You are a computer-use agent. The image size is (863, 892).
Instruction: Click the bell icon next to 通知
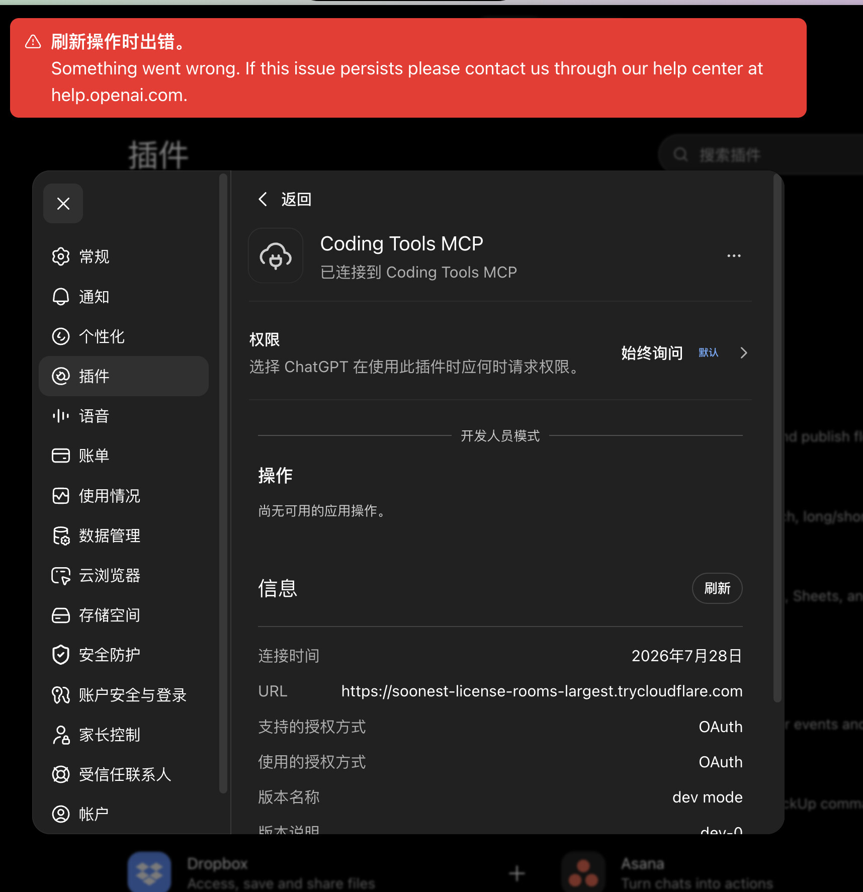[x=61, y=297]
